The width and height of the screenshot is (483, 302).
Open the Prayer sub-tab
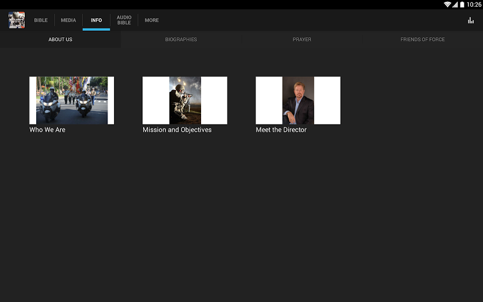click(302, 40)
